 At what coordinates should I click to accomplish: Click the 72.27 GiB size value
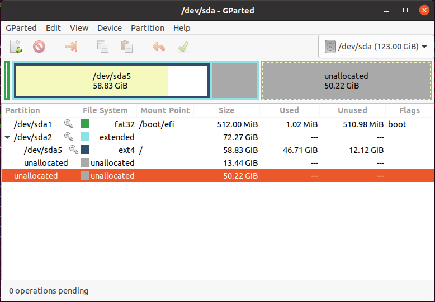pyautogui.click(x=240, y=137)
